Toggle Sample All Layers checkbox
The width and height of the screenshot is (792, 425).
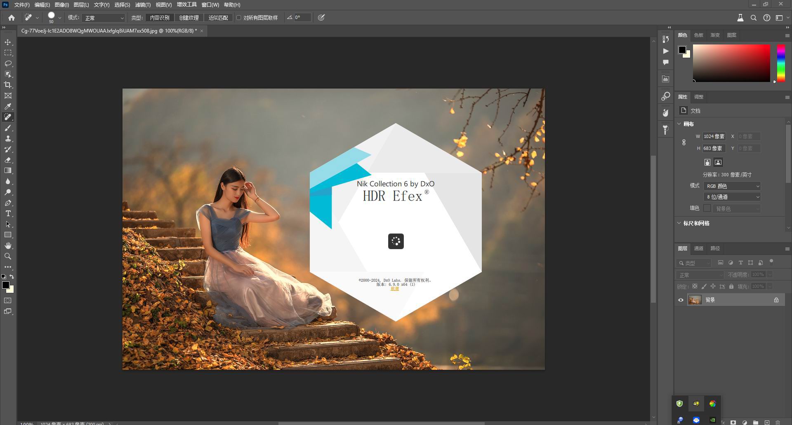coord(238,18)
